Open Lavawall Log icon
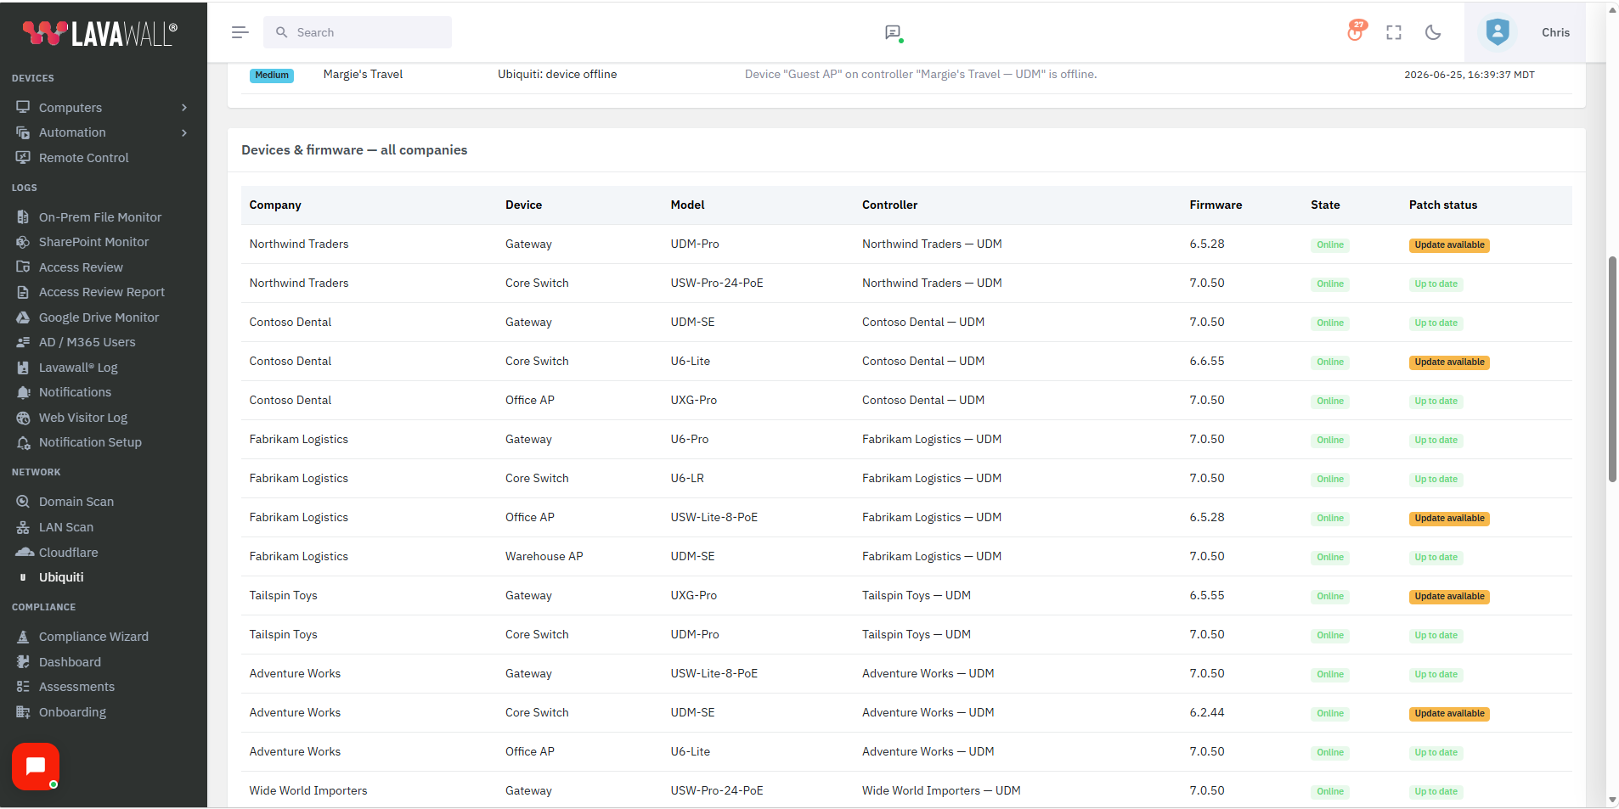Viewport: 1619px width, 809px height. click(23, 368)
